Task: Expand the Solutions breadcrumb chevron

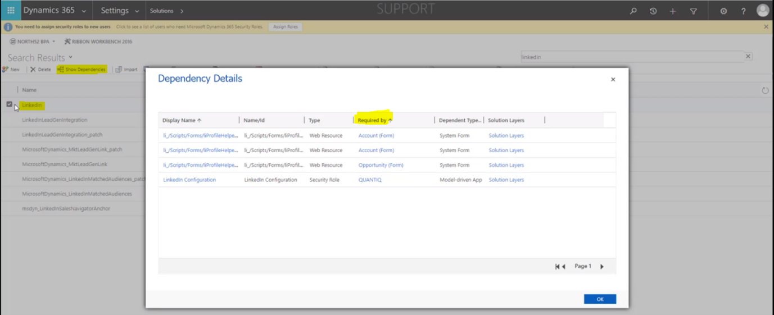Action: 182,11
